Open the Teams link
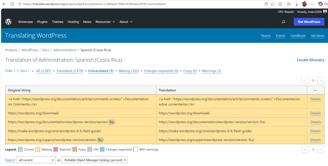Screen dimensions: 328x166 [266, 36]
